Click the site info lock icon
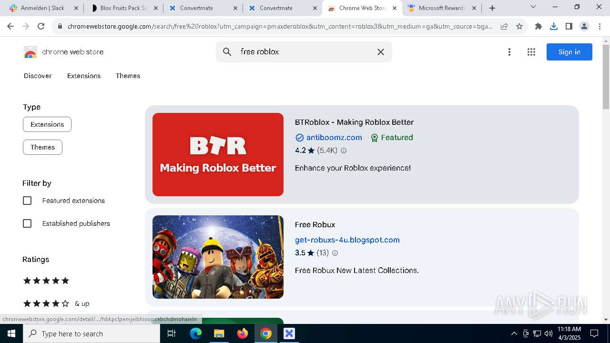Viewport: 610px width, 343px height. 60,26
